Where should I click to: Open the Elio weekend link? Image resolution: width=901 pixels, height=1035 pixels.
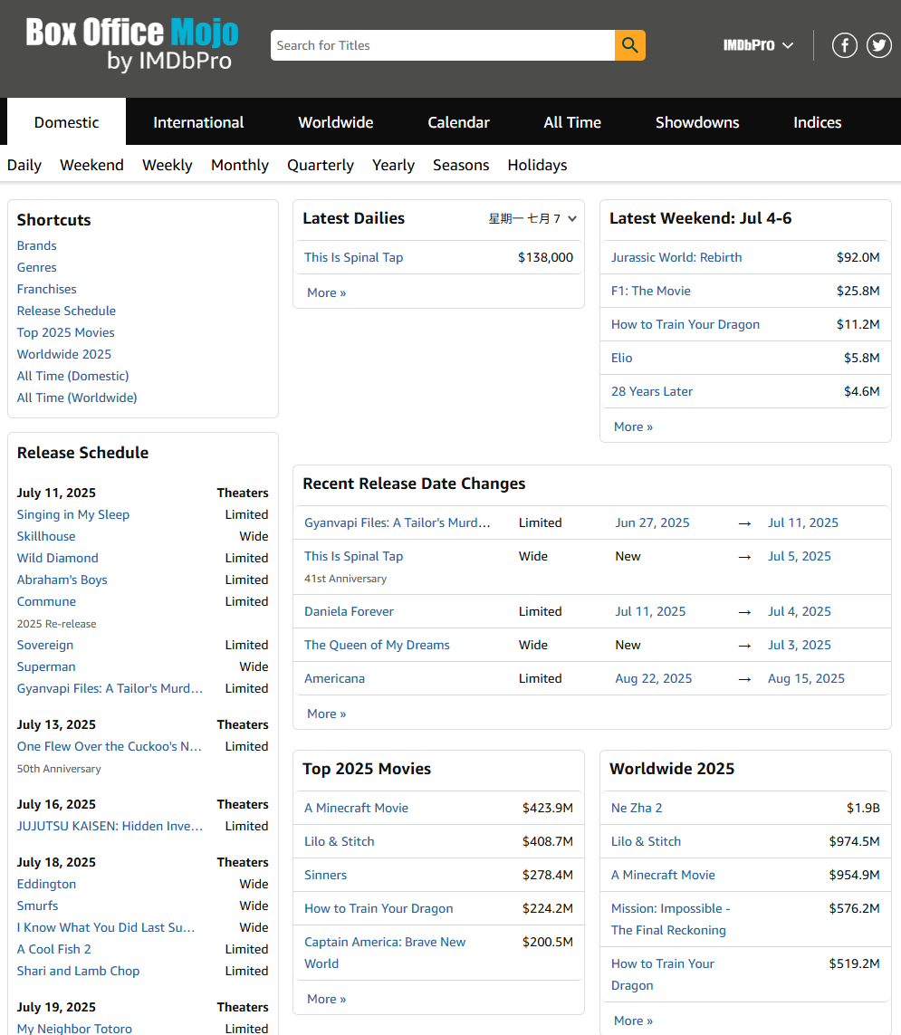point(622,358)
